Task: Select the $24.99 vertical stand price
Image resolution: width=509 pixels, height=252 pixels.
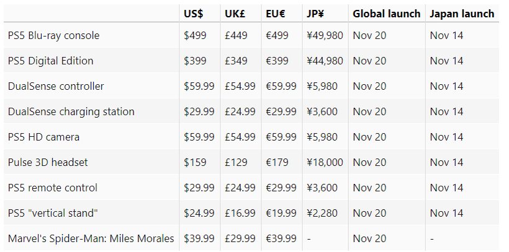Action: coord(199,213)
